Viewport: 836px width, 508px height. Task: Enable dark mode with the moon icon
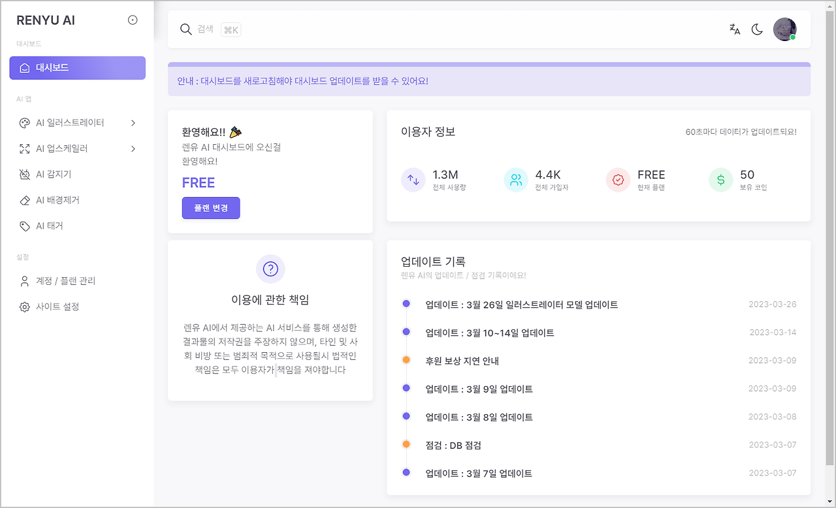[757, 29]
